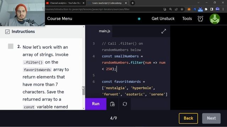Click the const code term in instructions
Viewport: 227px width, 127px height.
point(29,107)
